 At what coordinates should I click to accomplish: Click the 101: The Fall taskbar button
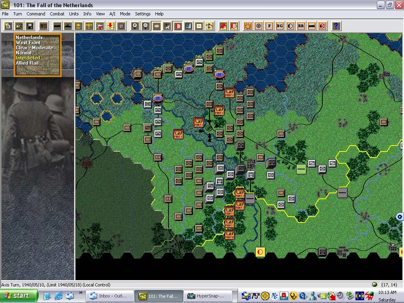159,296
